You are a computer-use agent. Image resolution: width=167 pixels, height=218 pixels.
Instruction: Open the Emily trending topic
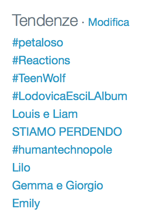point(26,204)
